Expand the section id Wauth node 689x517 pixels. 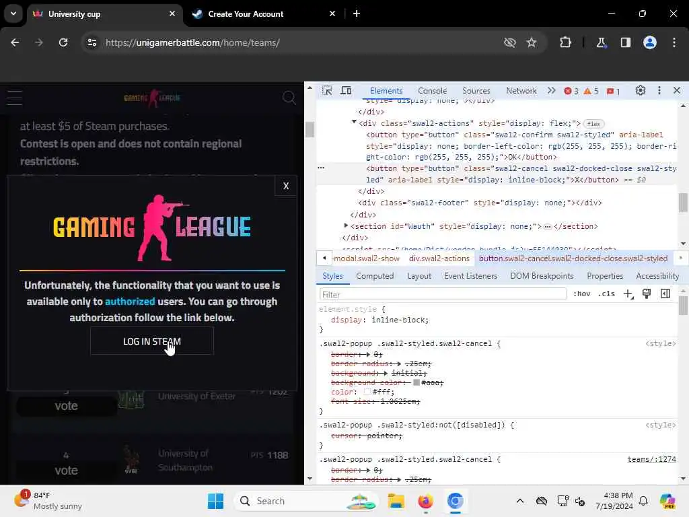(x=346, y=226)
